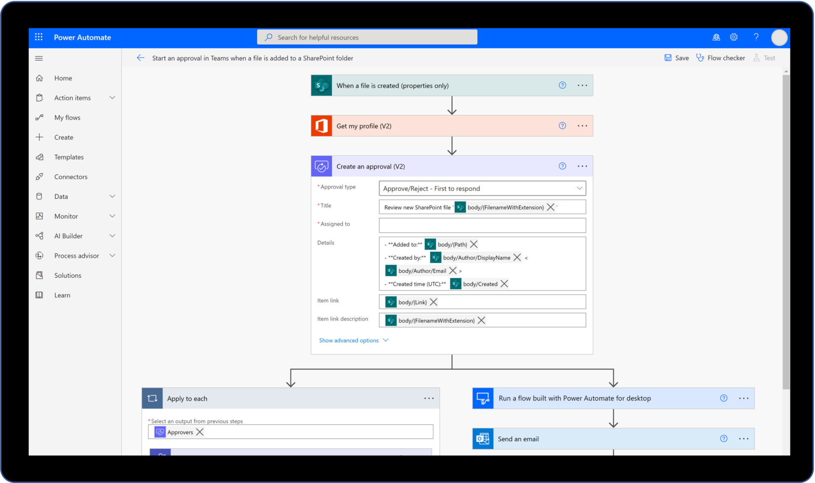Remove the Approvers token in Apply to each

[x=200, y=432]
